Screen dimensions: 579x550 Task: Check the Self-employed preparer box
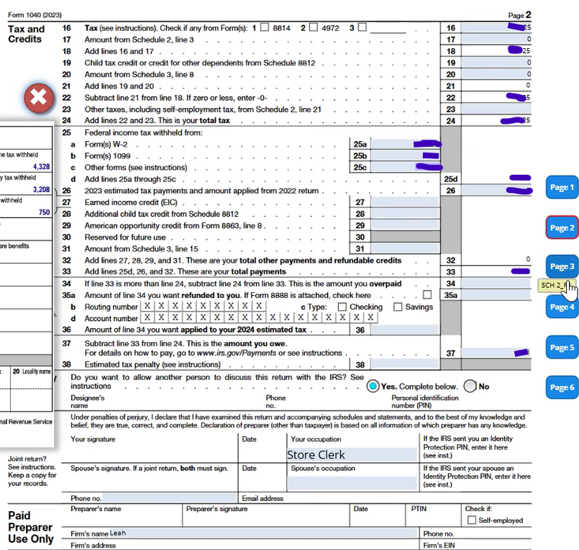click(472, 520)
